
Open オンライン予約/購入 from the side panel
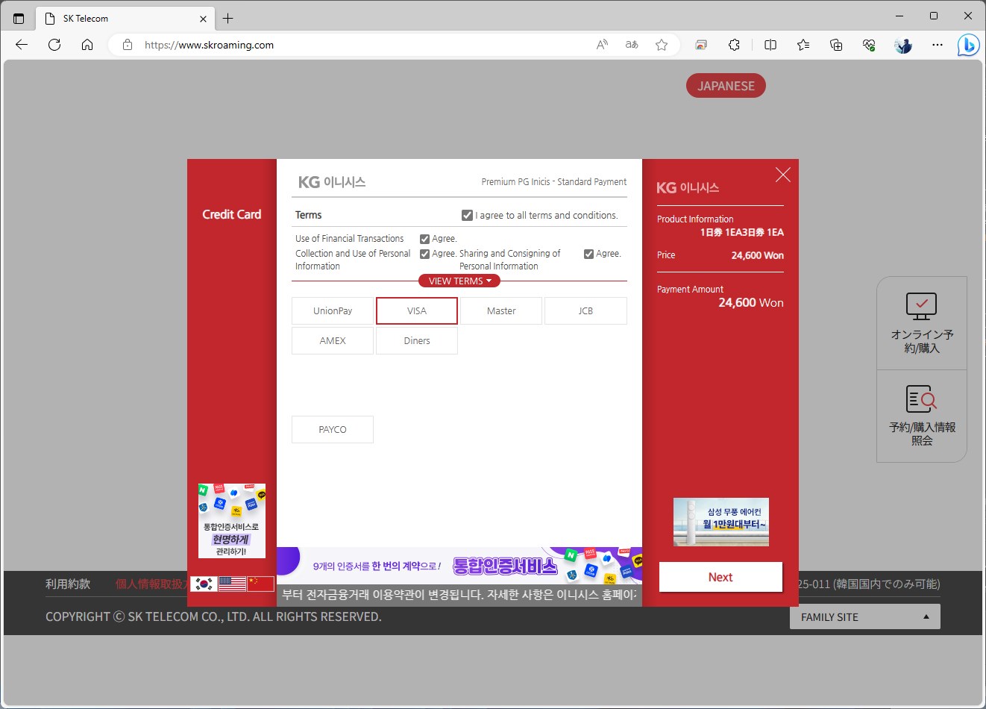click(x=922, y=322)
